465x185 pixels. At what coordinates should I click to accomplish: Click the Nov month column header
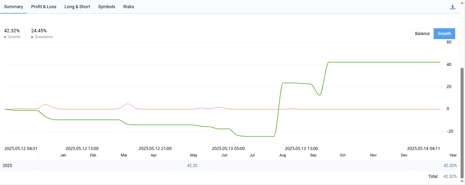[374, 155]
